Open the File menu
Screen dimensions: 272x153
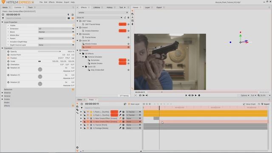pos(41,2)
